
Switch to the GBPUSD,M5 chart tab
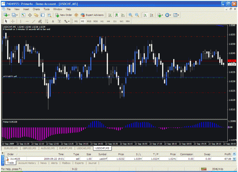29,148
